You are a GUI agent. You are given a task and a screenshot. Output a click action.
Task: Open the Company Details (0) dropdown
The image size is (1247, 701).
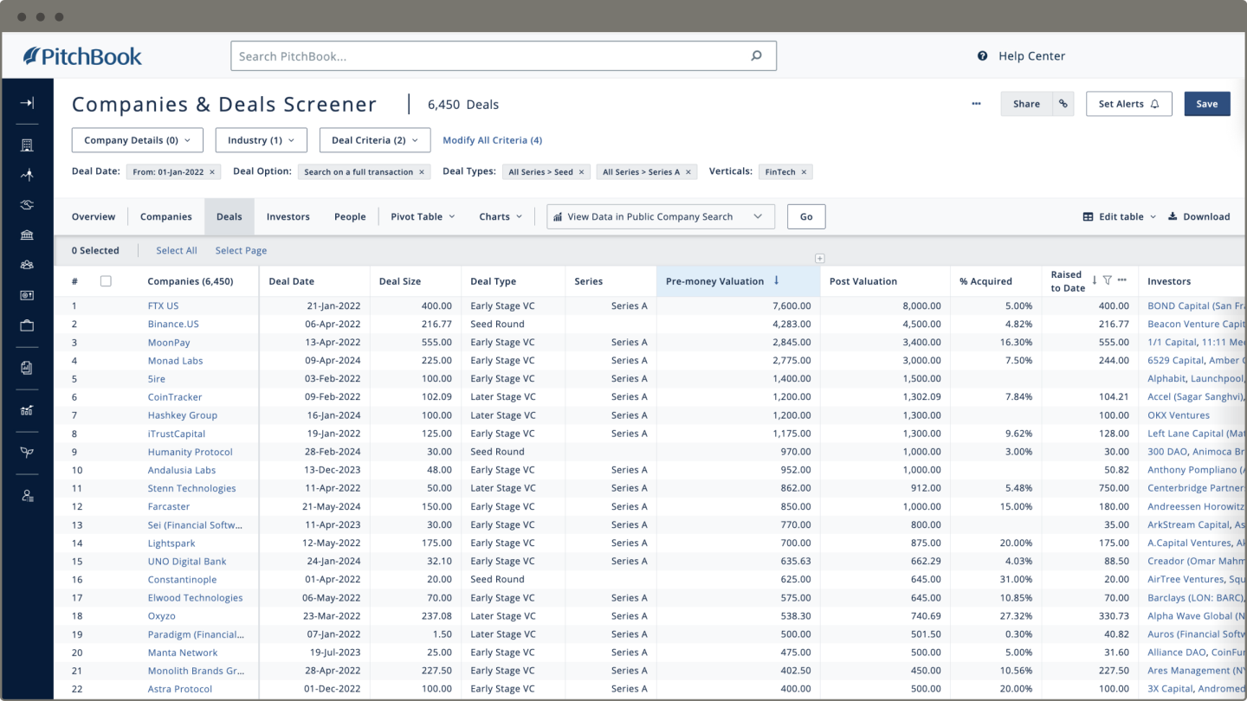[x=138, y=140]
